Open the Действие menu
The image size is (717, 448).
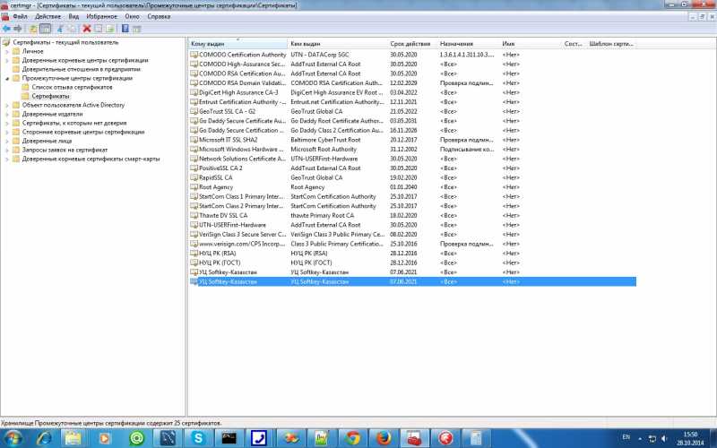(x=48, y=16)
